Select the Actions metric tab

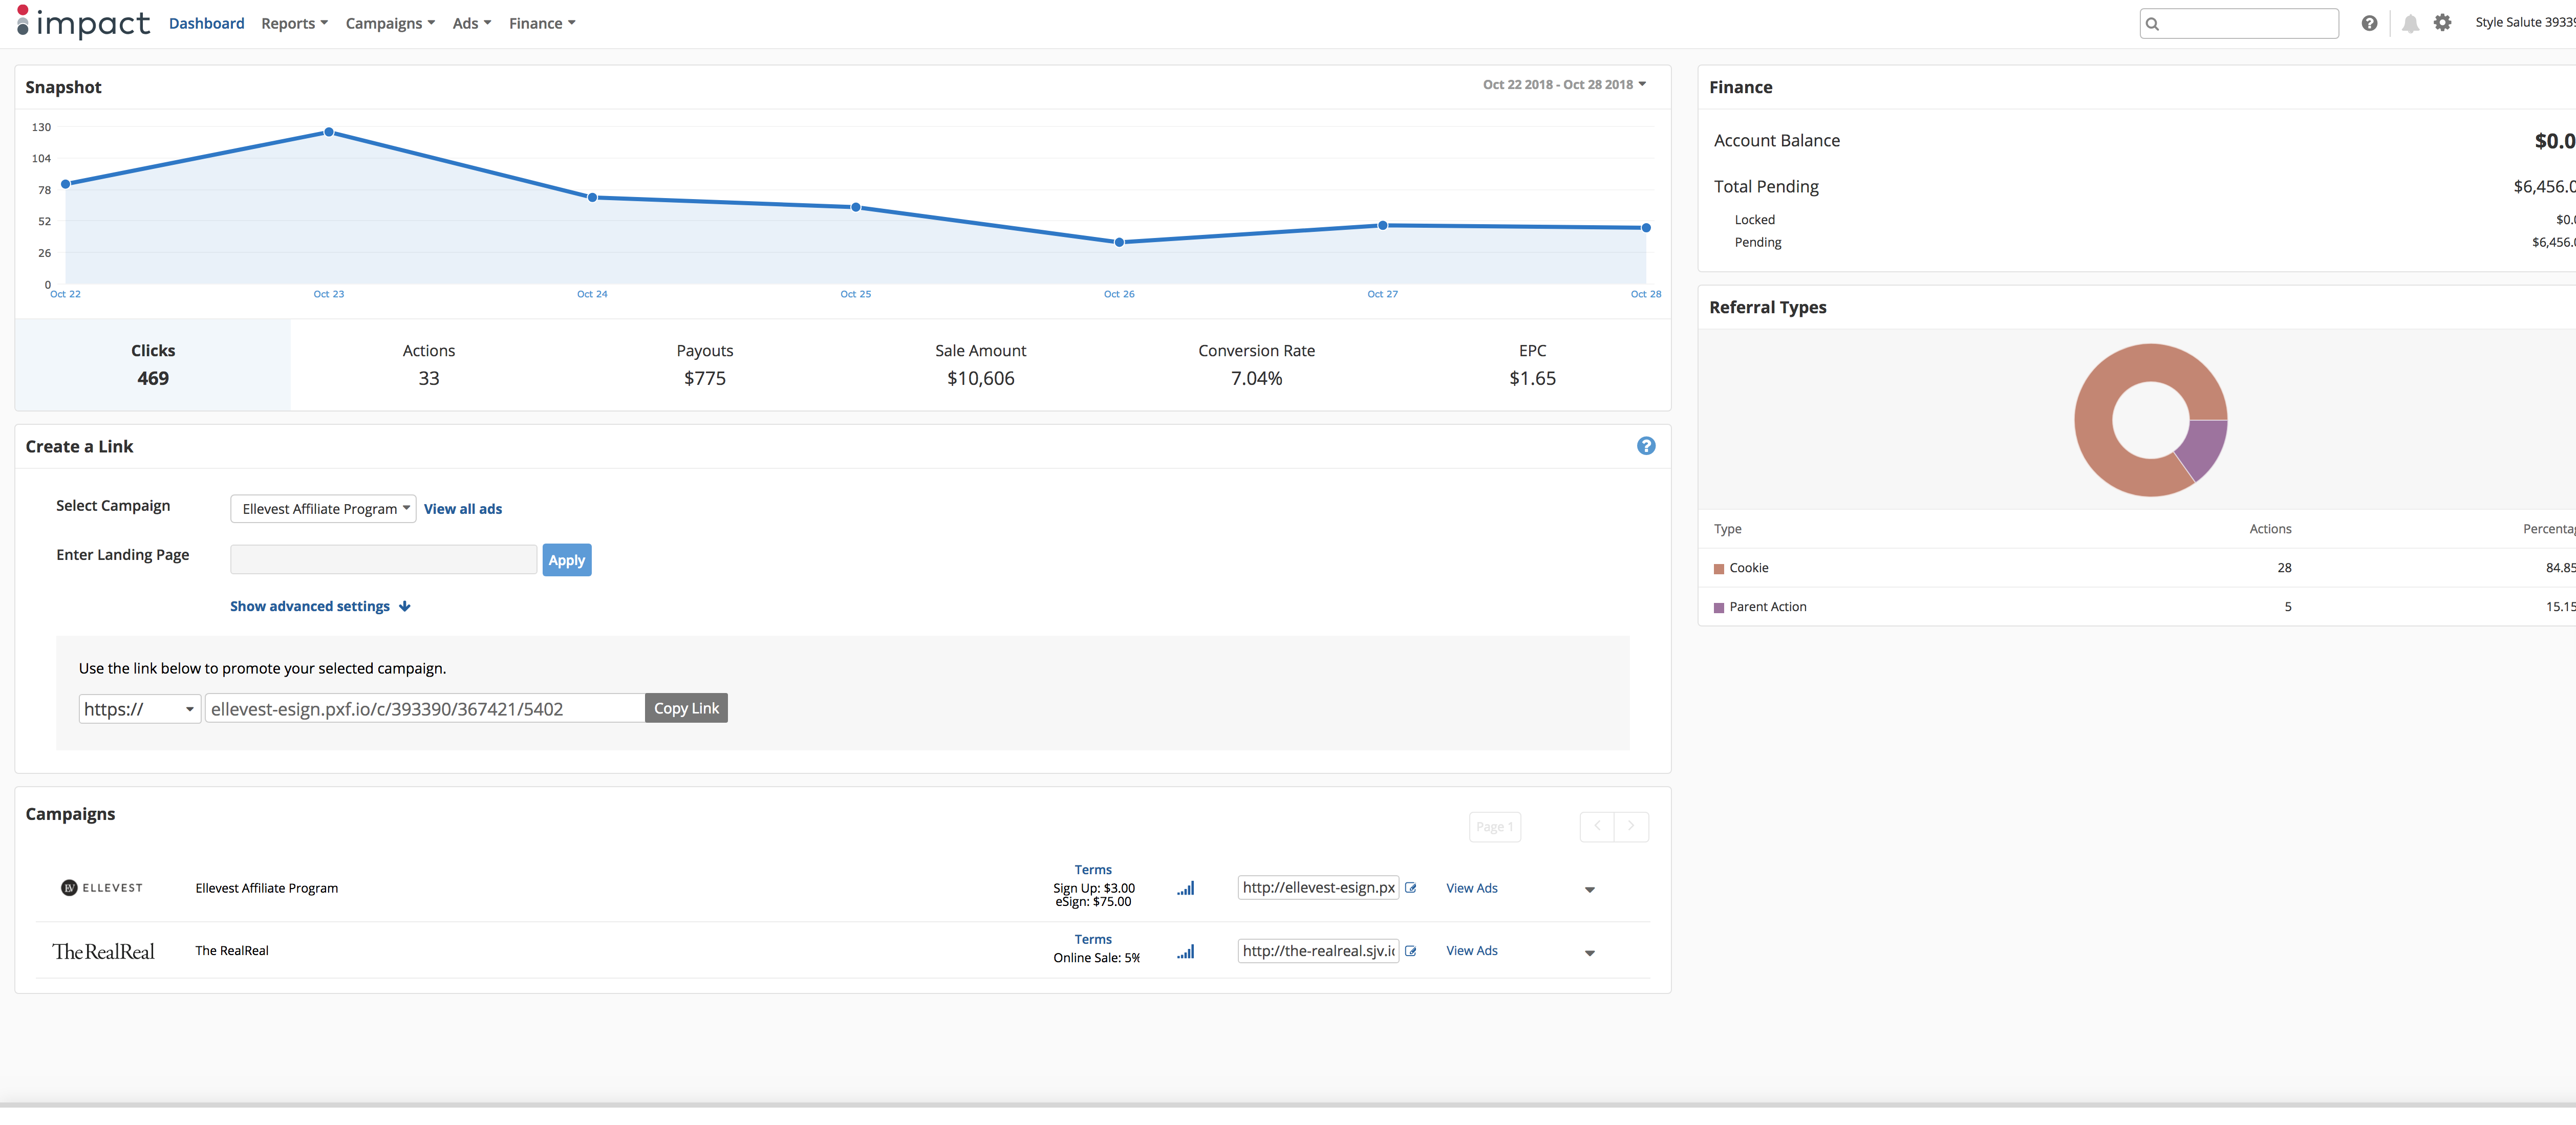(428, 364)
